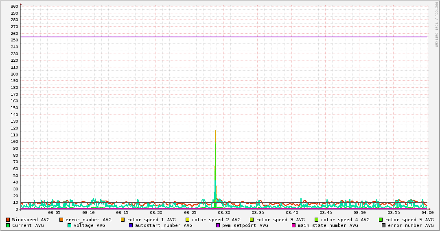Click the 03:30 time axis label
The image size is (440, 231).
[x=224, y=213]
